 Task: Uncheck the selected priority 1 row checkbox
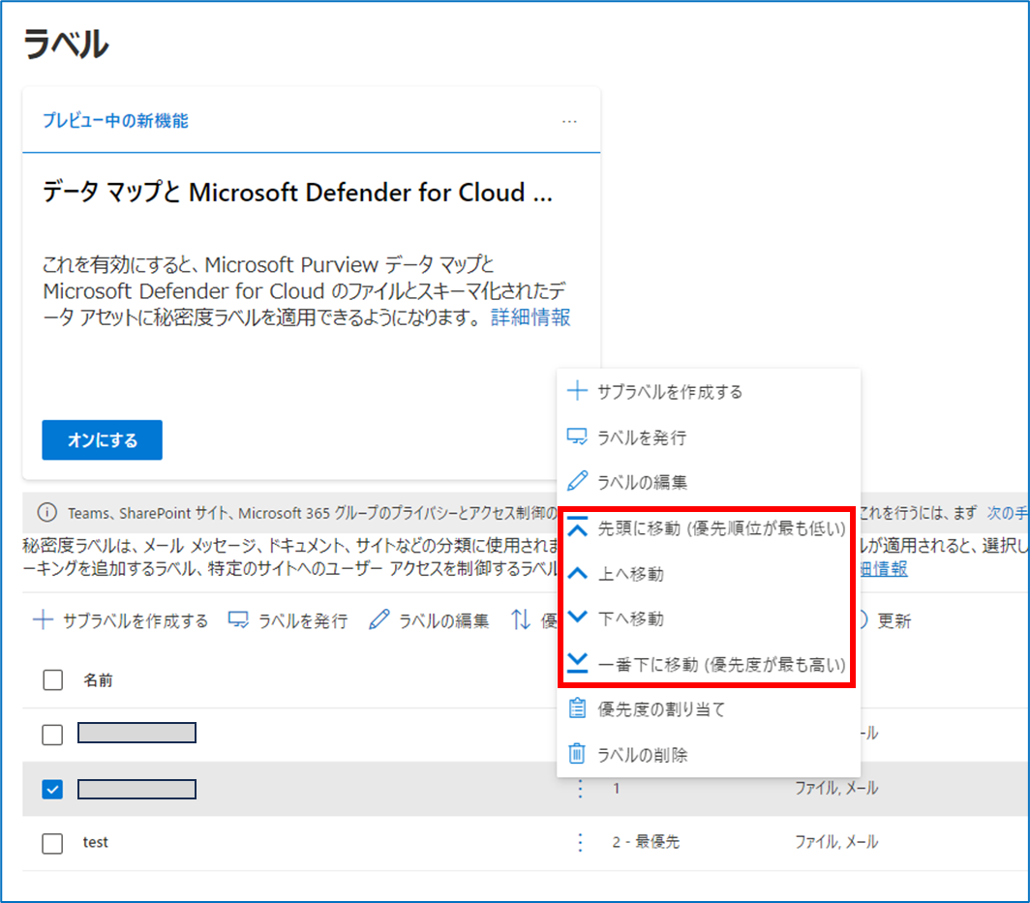coord(52,789)
